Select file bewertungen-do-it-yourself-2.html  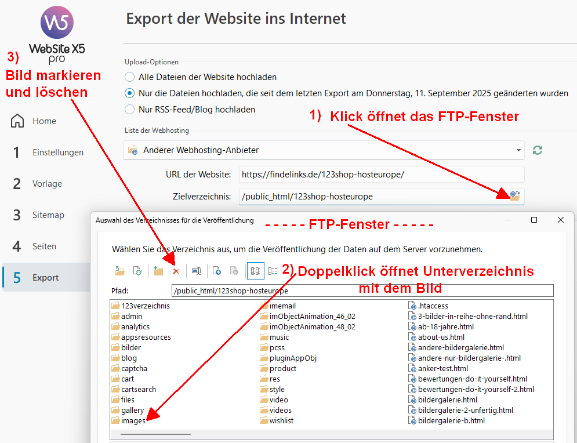click(471, 389)
